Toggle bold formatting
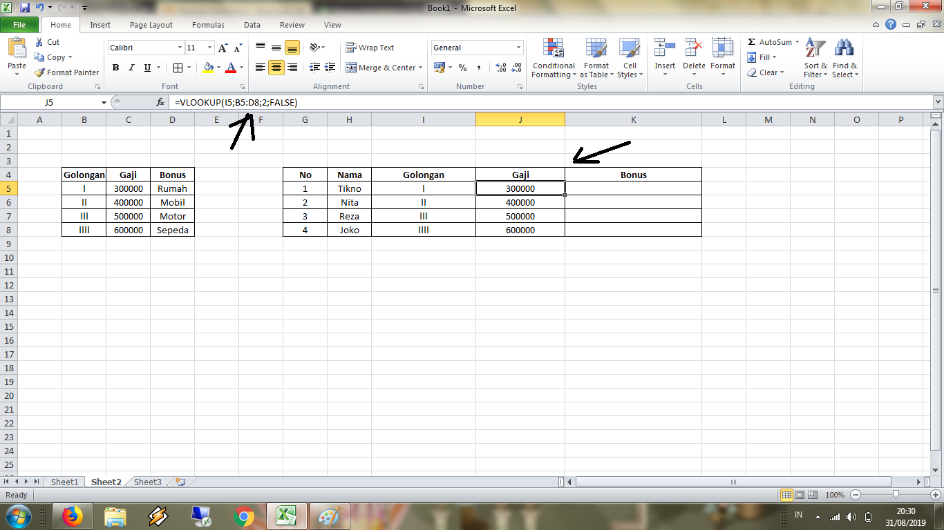 (115, 68)
